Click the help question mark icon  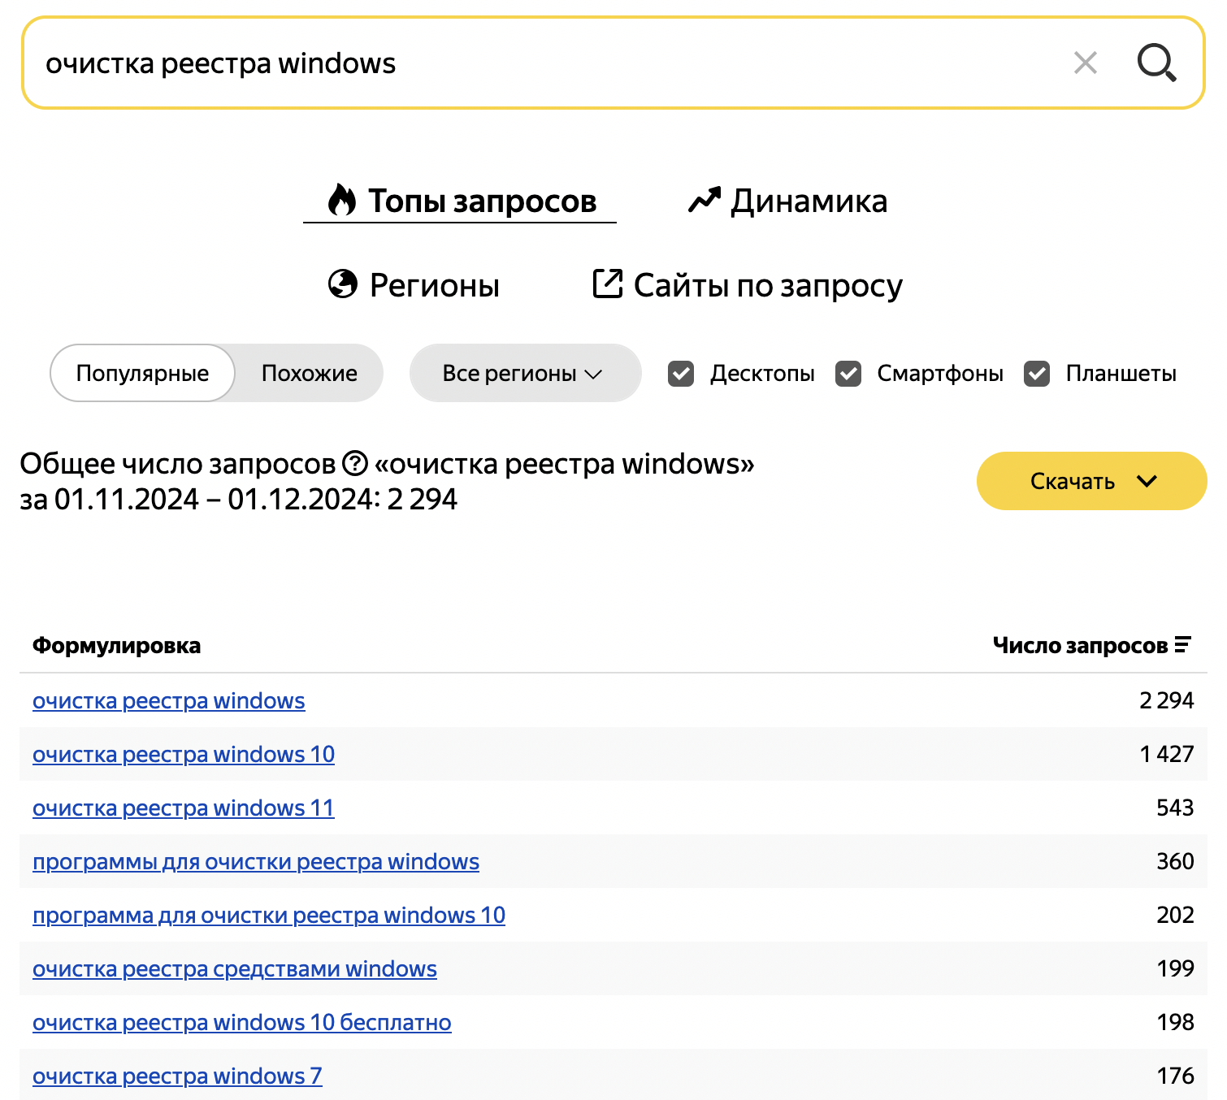click(x=355, y=463)
